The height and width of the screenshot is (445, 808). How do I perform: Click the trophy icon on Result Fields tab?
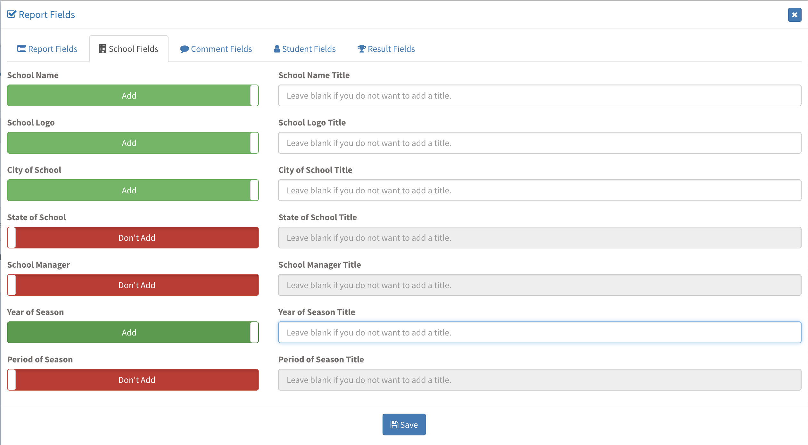click(361, 49)
